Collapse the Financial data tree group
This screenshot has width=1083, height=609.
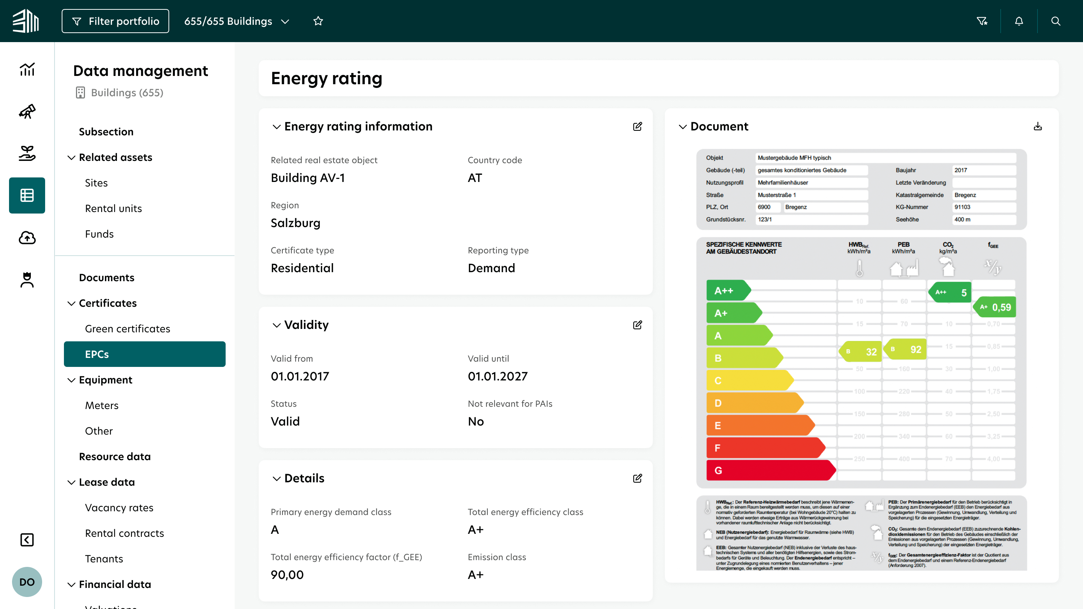(71, 585)
